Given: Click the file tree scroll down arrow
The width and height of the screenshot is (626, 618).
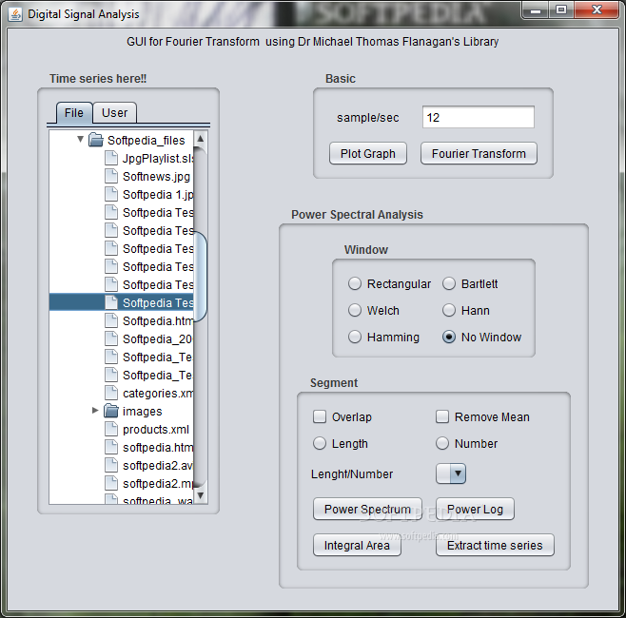Looking at the screenshot, I should [201, 495].
